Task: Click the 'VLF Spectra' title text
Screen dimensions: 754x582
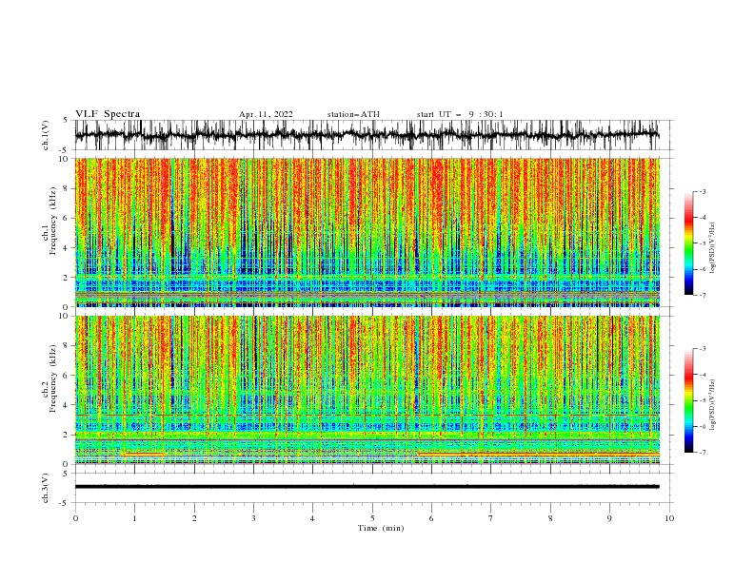Action: 108,114
